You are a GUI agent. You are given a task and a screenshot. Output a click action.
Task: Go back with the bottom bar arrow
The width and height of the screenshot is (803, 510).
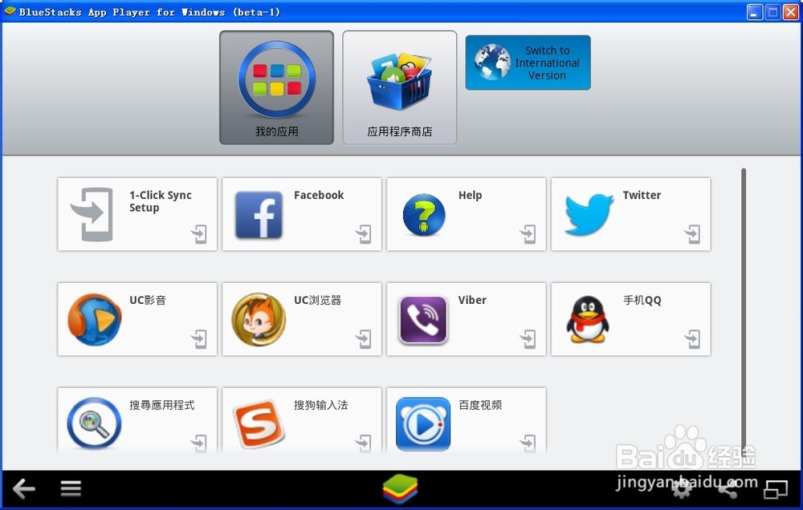[x=23, y=488]
